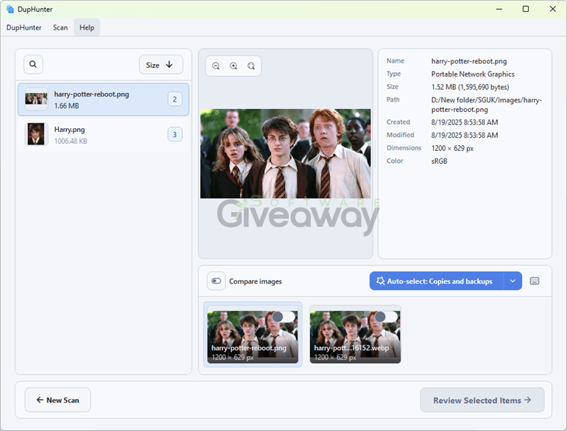567x431 pixels.
Task: Open the Size sort dropdown
Action: (161, 65)
